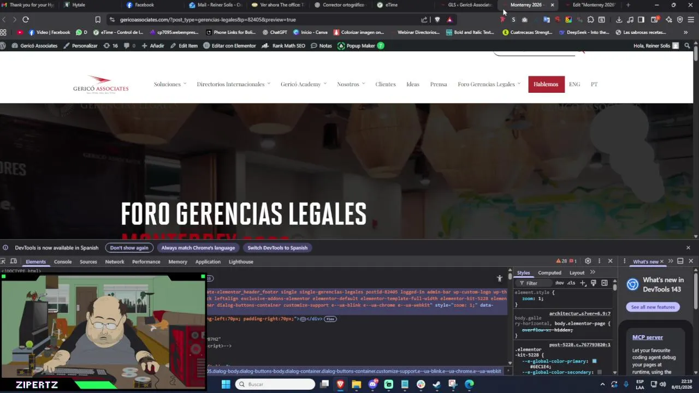Screen dimensions: 699x393
Task: Click the primary color swatch #6EC1E4
Action: click(x=594, y=361)
